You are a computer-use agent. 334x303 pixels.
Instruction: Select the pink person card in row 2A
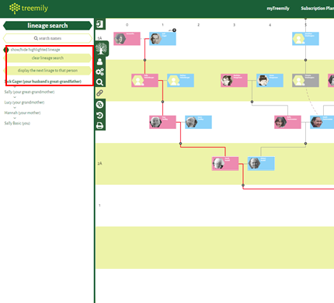225,163
